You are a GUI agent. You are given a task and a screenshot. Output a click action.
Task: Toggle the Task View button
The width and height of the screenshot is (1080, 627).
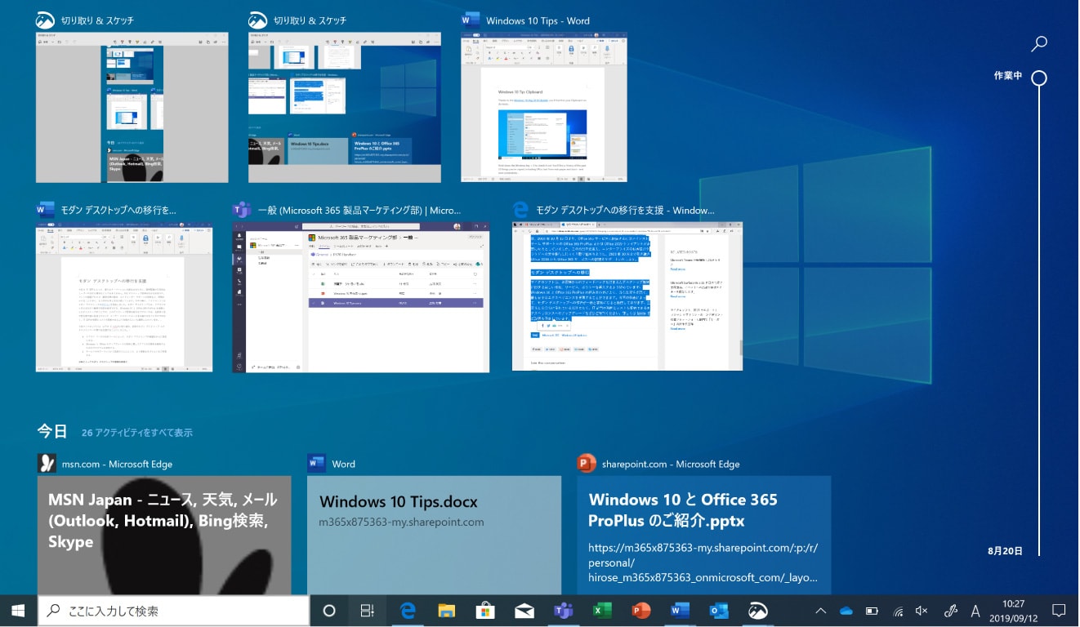click(x=368, y=611)
